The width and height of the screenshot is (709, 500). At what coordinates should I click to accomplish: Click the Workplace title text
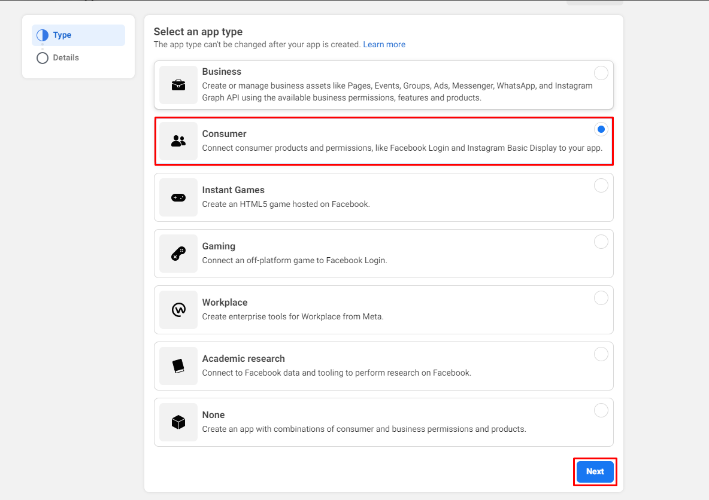coord(225,302)
